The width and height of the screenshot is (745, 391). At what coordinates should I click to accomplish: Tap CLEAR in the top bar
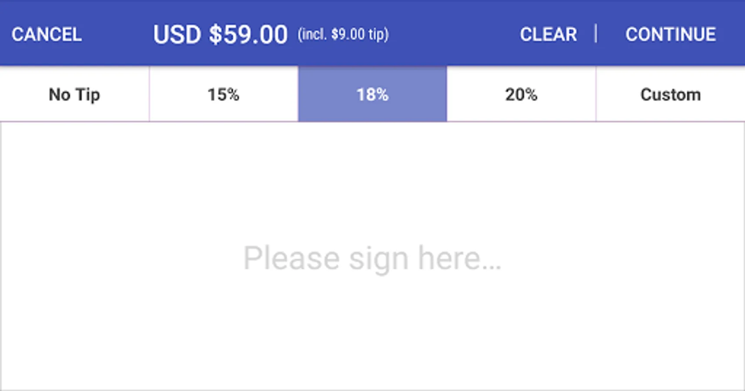point(548,34)
